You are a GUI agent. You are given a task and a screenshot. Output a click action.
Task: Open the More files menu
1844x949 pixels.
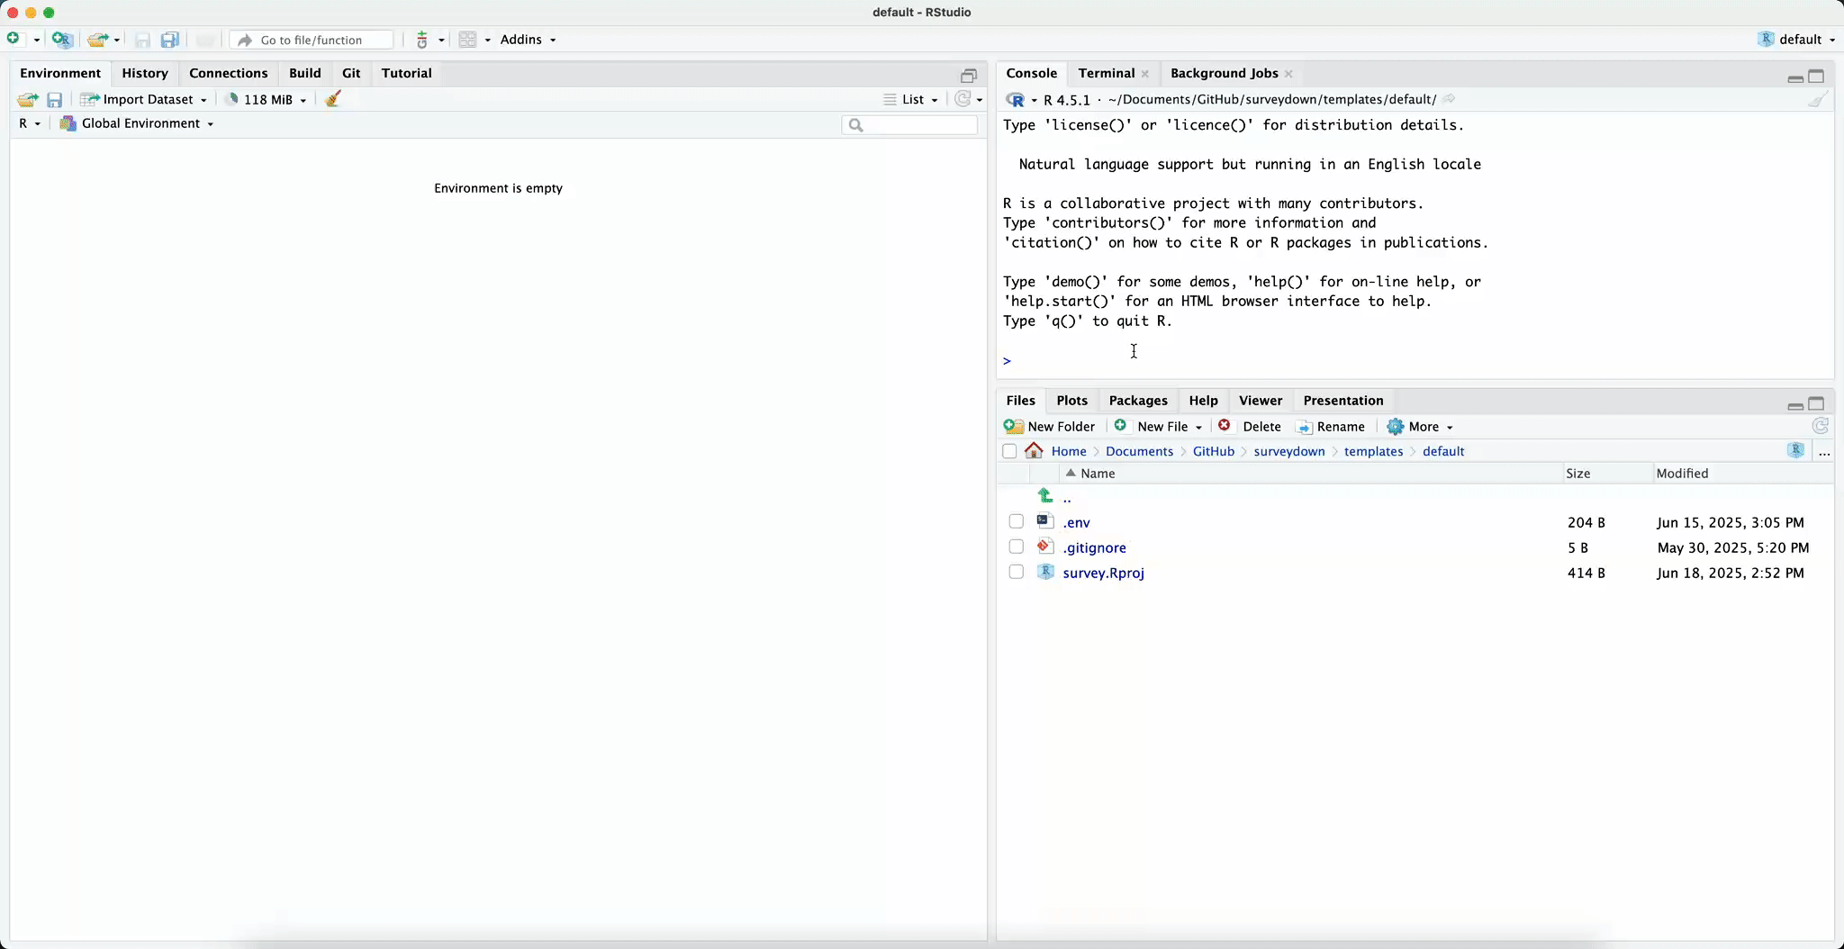[1421, 427]
